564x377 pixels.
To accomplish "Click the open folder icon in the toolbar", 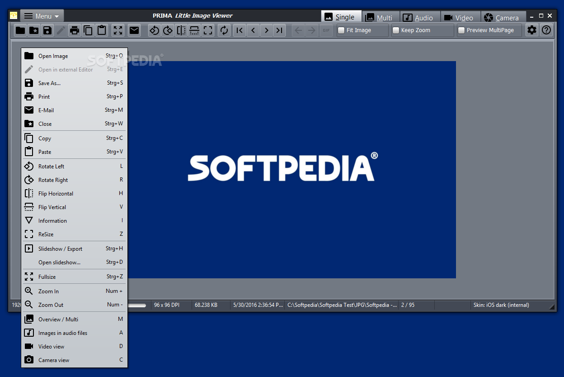I will [20, 30].
